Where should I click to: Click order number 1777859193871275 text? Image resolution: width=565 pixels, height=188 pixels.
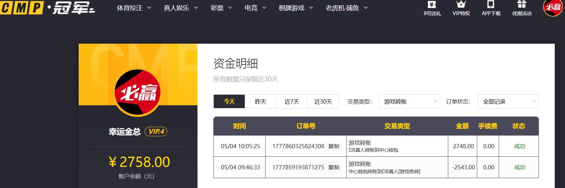(x=298, y=167)
